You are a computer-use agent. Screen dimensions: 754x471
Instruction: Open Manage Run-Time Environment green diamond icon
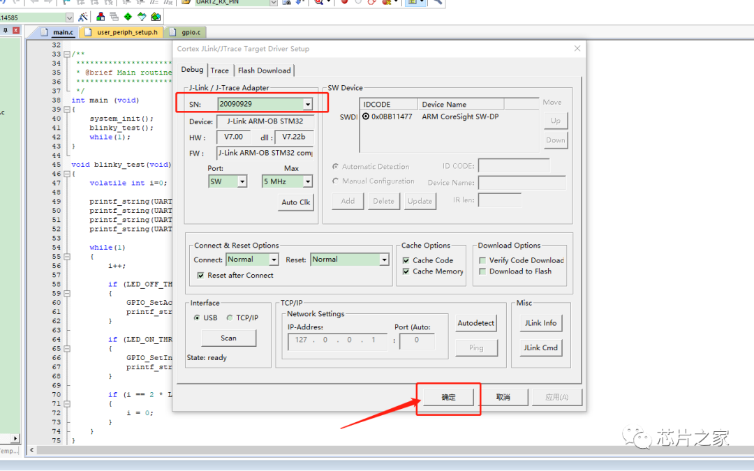(x=128, y=17)
